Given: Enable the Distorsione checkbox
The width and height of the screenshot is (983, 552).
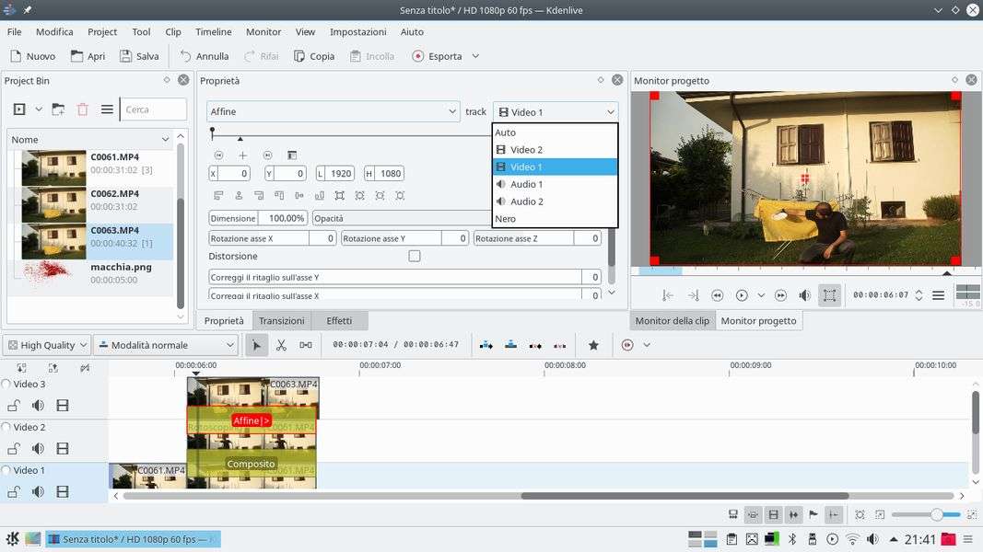Looking at the screenshot, I should click(x=415, y=257).
